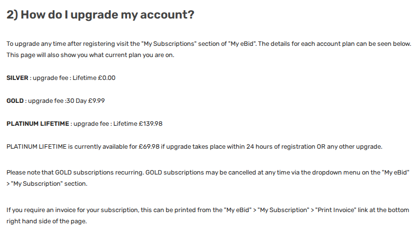This screenshot has height=234, width=417.
Task: Click the bold PLATINUM LIFETIME plan label
Action: click(x=38, y=124)
